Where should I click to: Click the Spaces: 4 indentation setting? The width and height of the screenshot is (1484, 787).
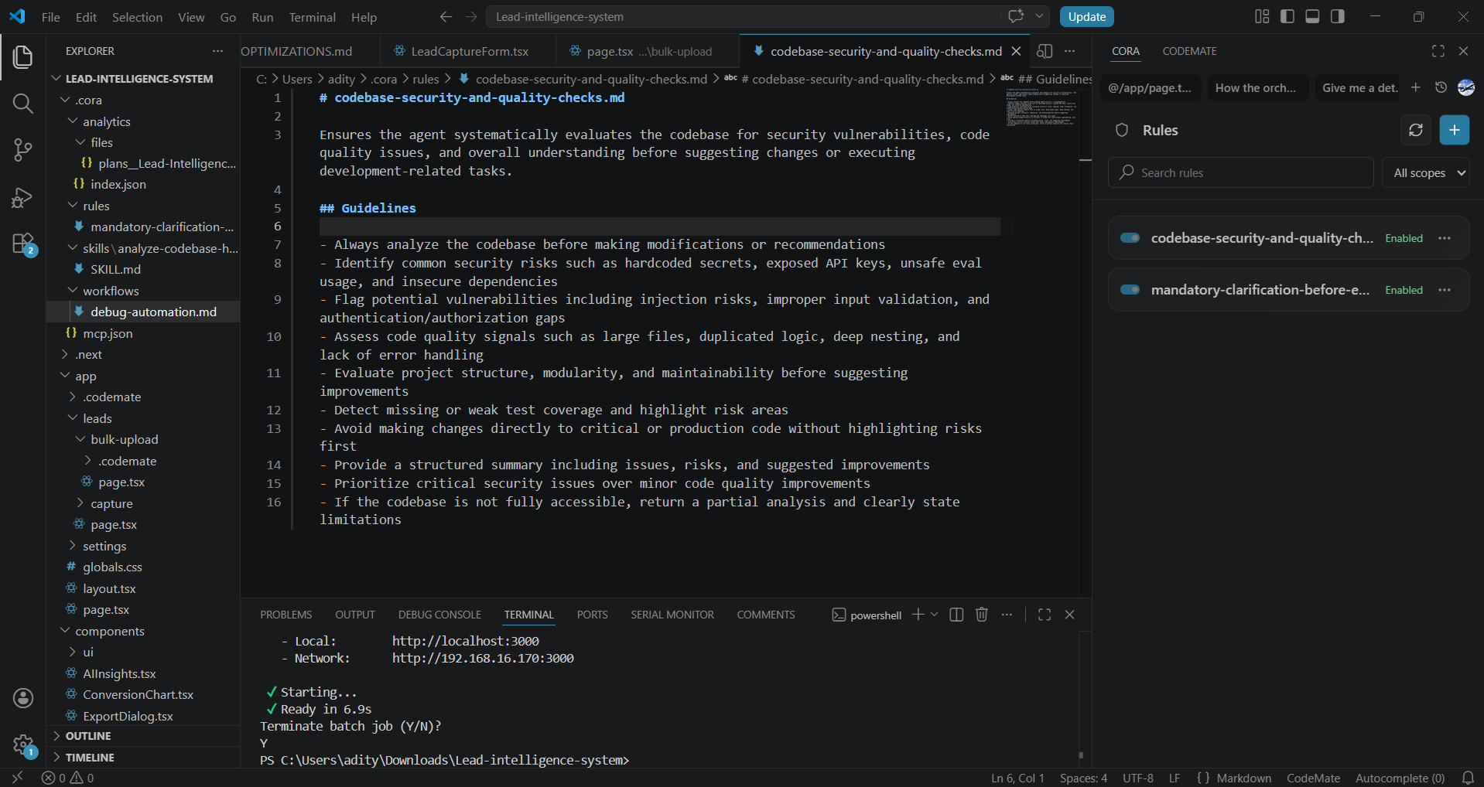point(1083,778)
